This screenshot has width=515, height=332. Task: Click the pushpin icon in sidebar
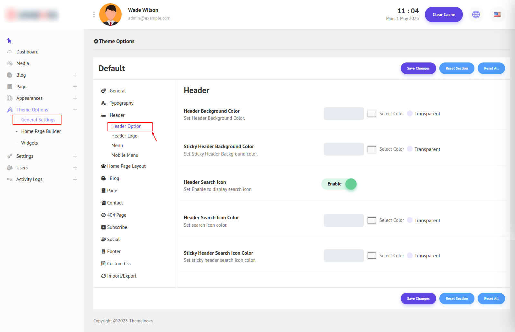click(9, 41)
